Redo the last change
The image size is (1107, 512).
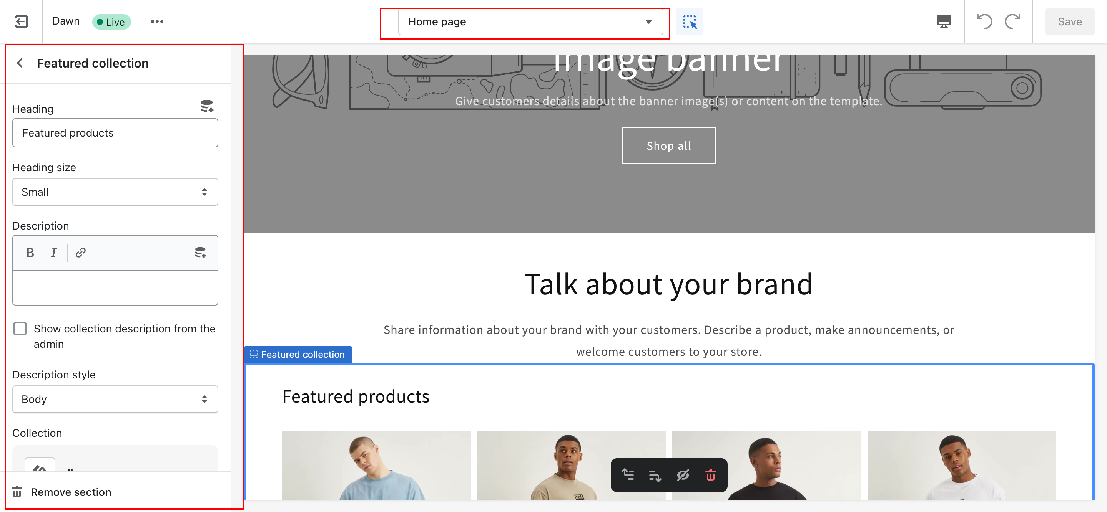[1012, 21]
